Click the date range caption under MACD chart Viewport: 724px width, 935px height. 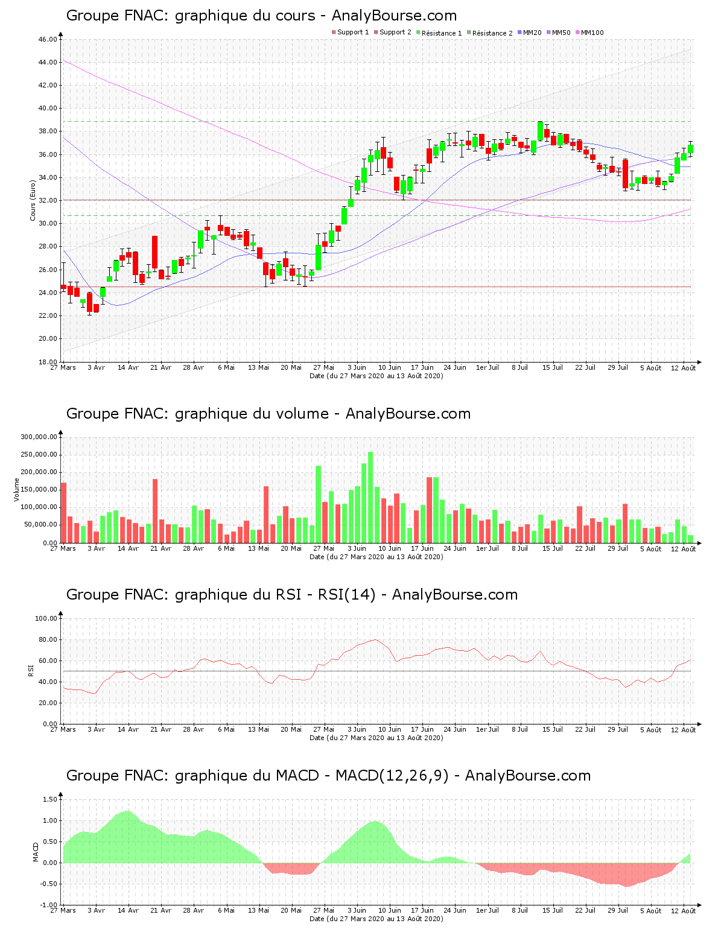click(376, 919)
